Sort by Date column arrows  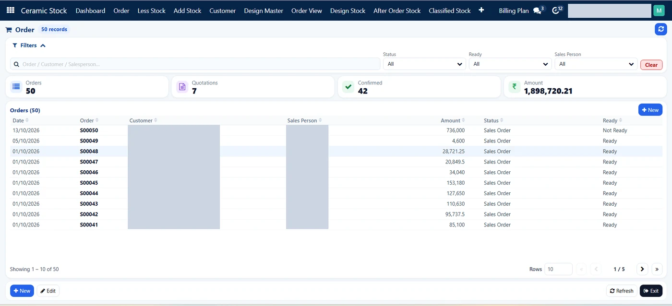point(27,120)
